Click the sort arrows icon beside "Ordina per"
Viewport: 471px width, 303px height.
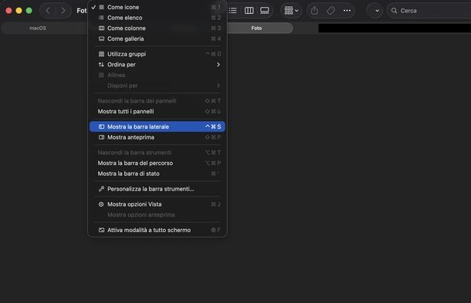point(101,65)
